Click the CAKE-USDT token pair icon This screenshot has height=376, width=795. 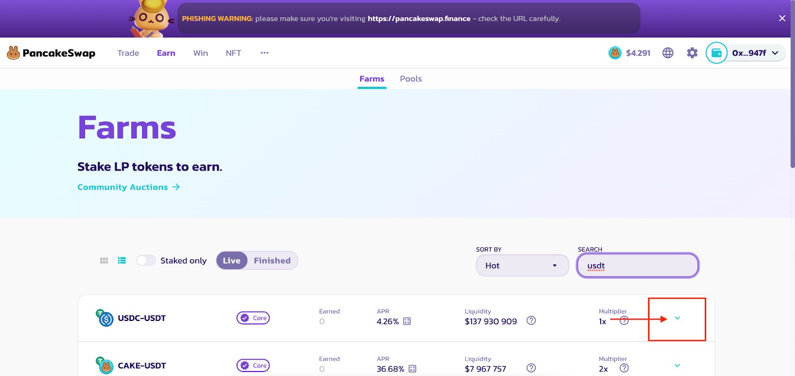pyautogui.click(x=104, y=366)
